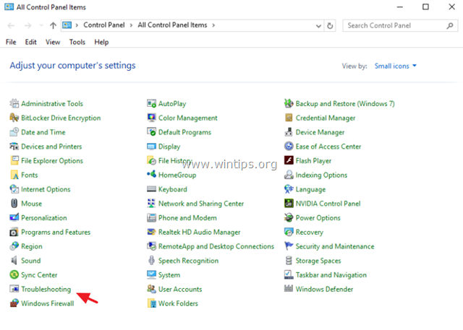The height and width of the screenshot is (330, 463).
Task: Open the Troubleshooting icon
Action: click(14, 289)
